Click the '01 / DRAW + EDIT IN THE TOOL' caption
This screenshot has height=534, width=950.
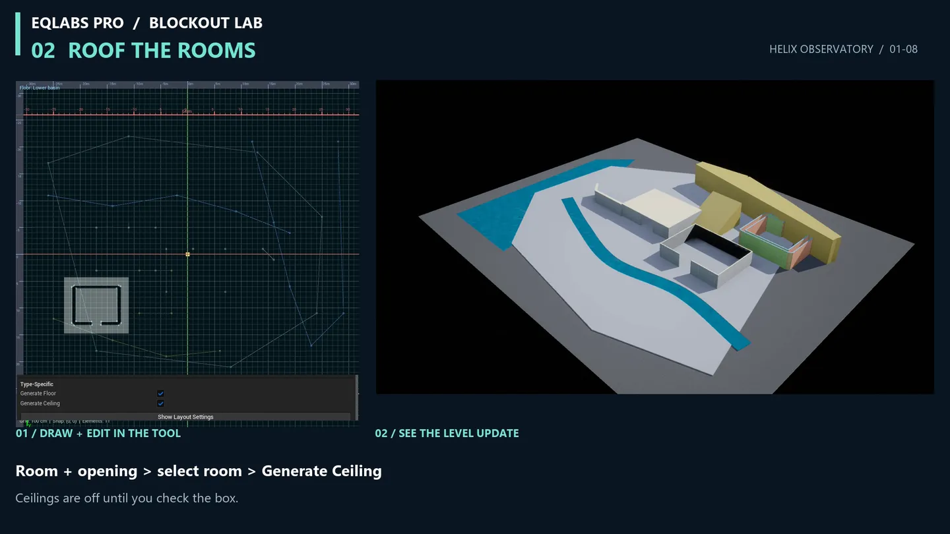coord(98,433)
